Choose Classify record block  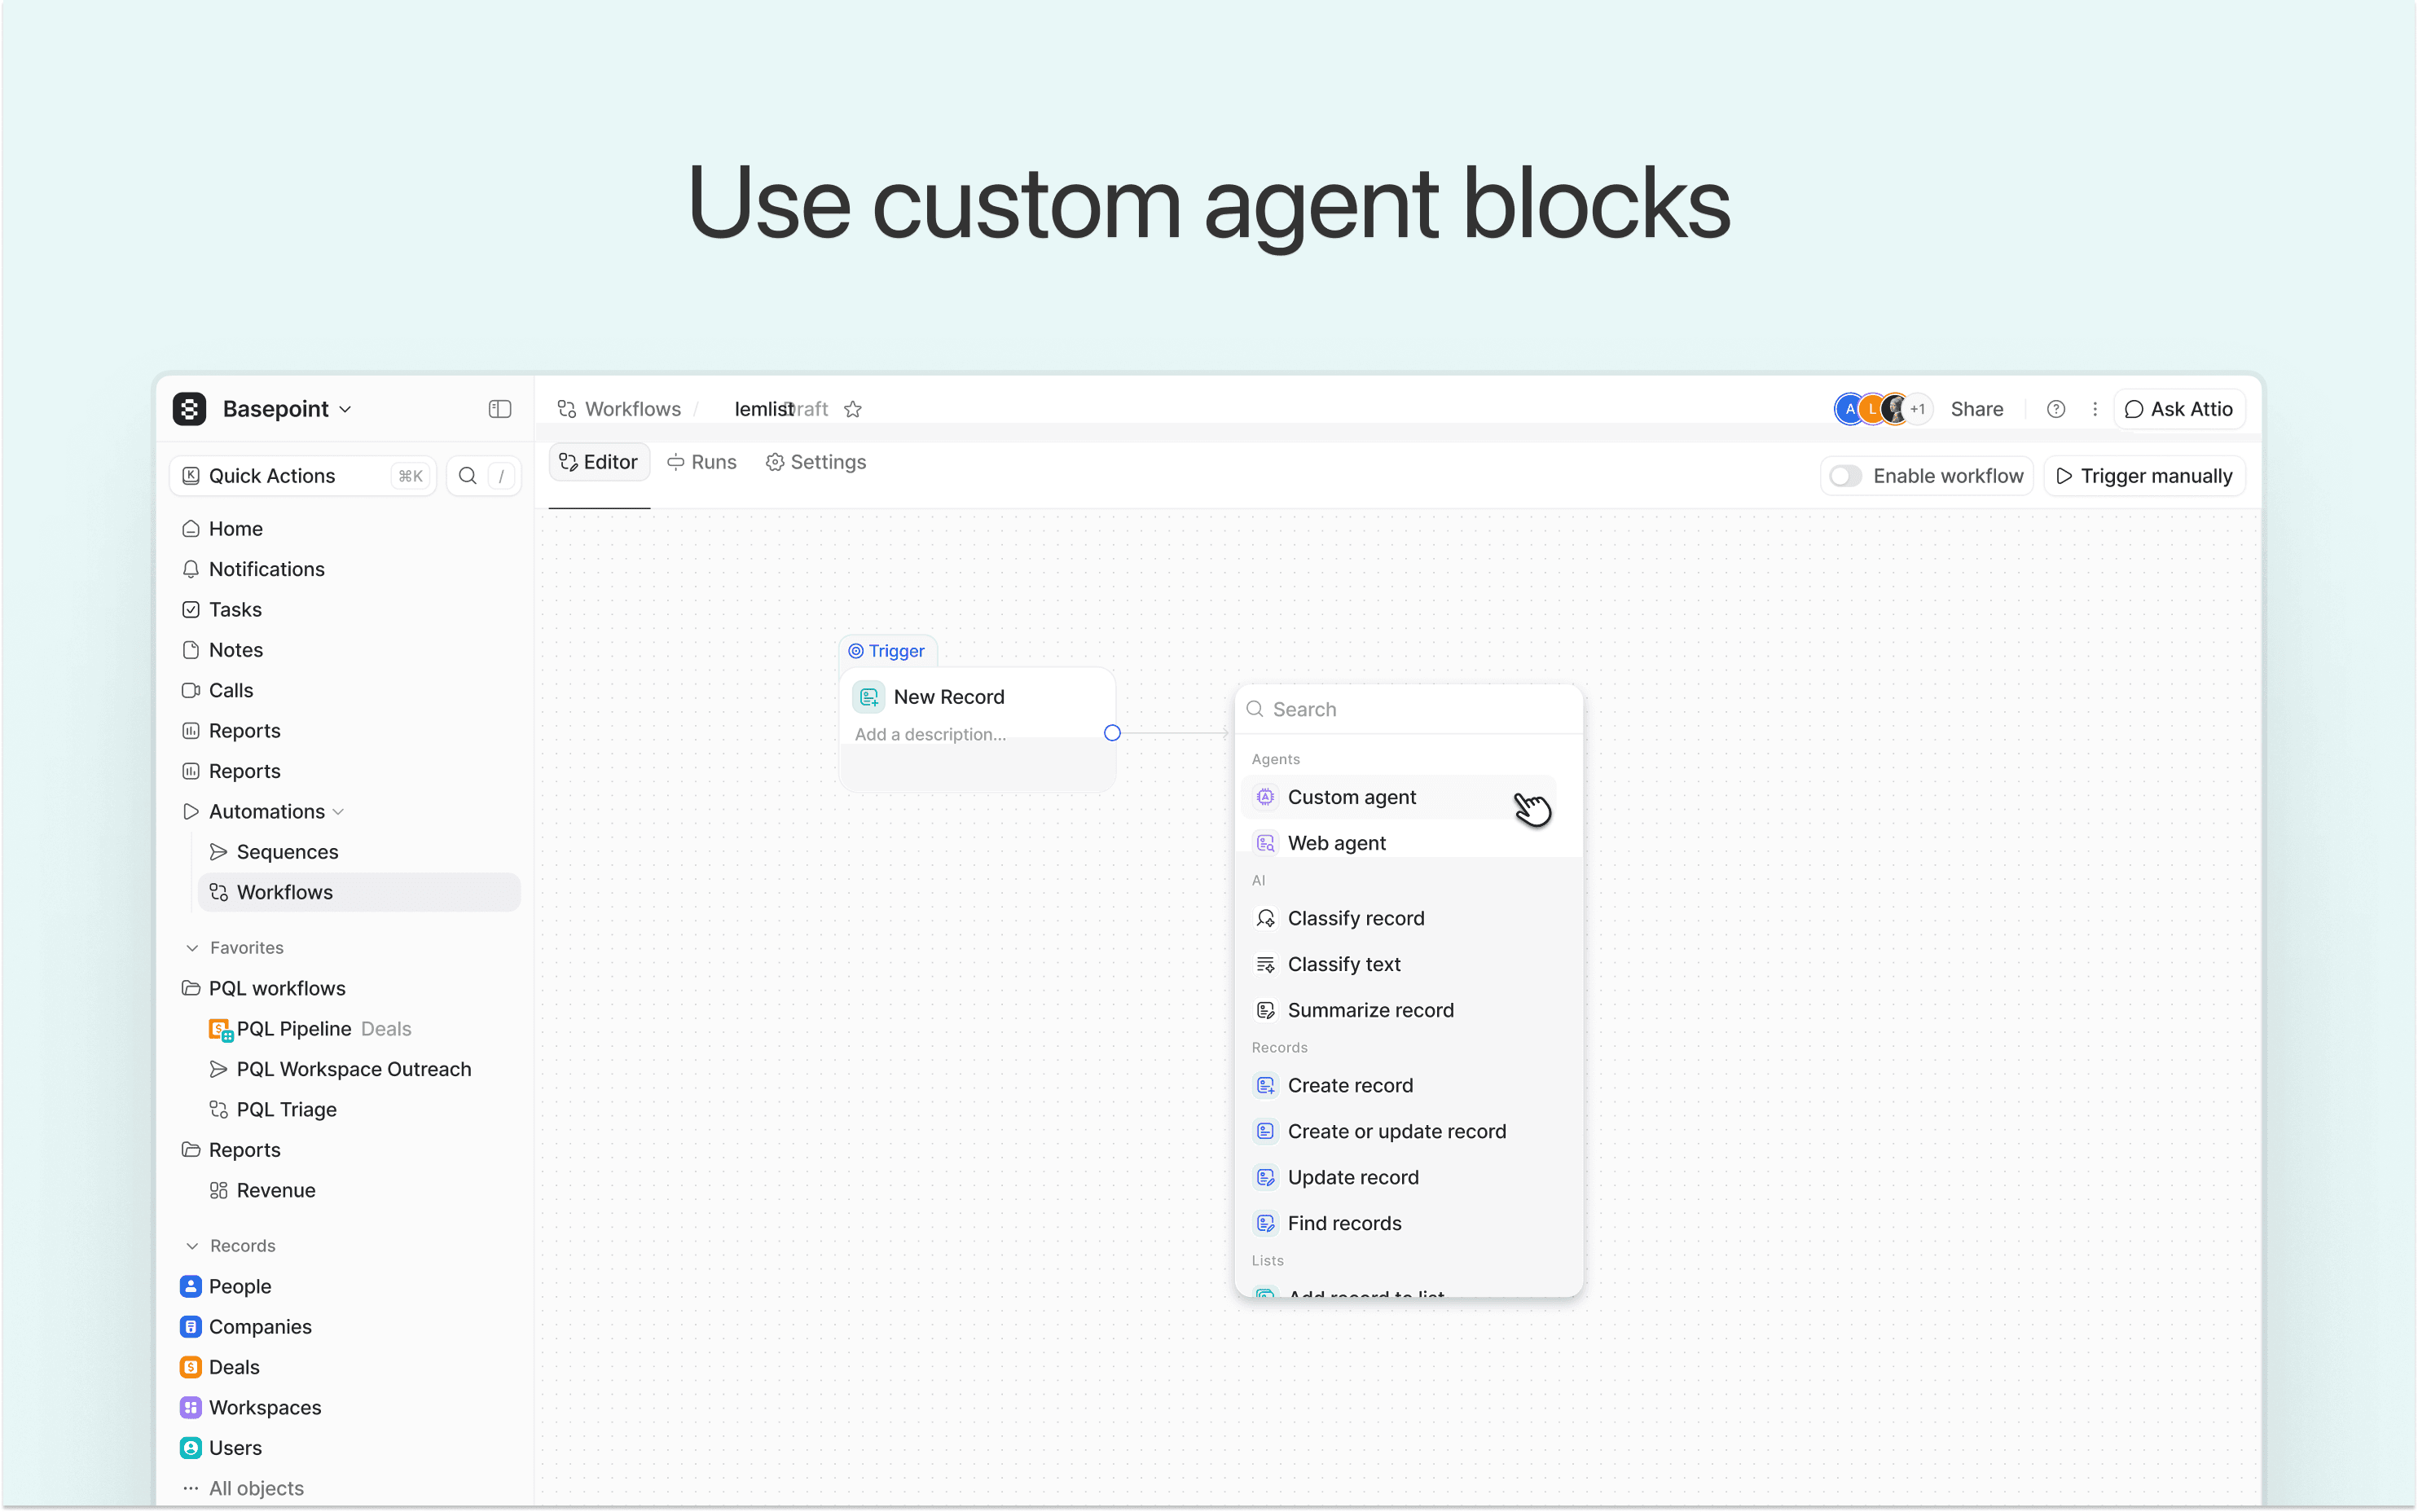click(x=1399, y=918)
